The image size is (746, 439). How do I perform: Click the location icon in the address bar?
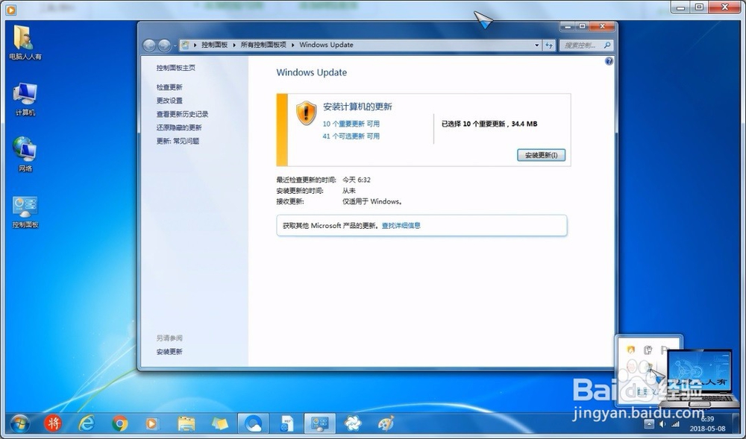(186, 45)
